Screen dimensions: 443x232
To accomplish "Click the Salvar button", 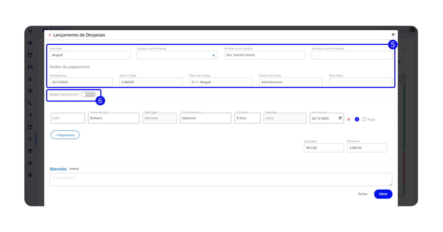I will [x=383, y=194].
